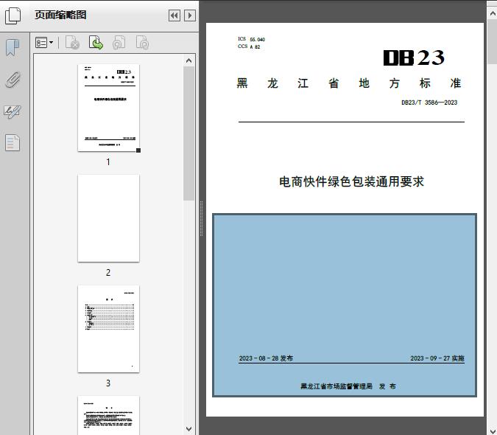Open the Attachments paperclip panel
Image resolution: width=497 pixels, height=435 pixels.
(13, 80)
